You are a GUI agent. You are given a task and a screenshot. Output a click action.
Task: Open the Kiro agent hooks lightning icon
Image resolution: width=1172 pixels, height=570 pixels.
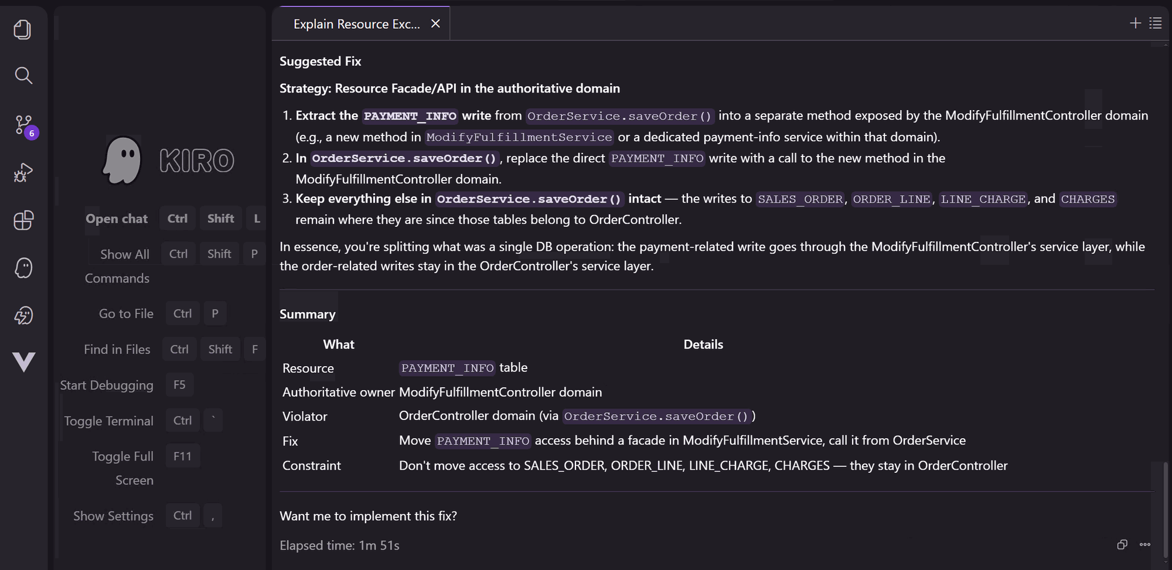[23, 316]
